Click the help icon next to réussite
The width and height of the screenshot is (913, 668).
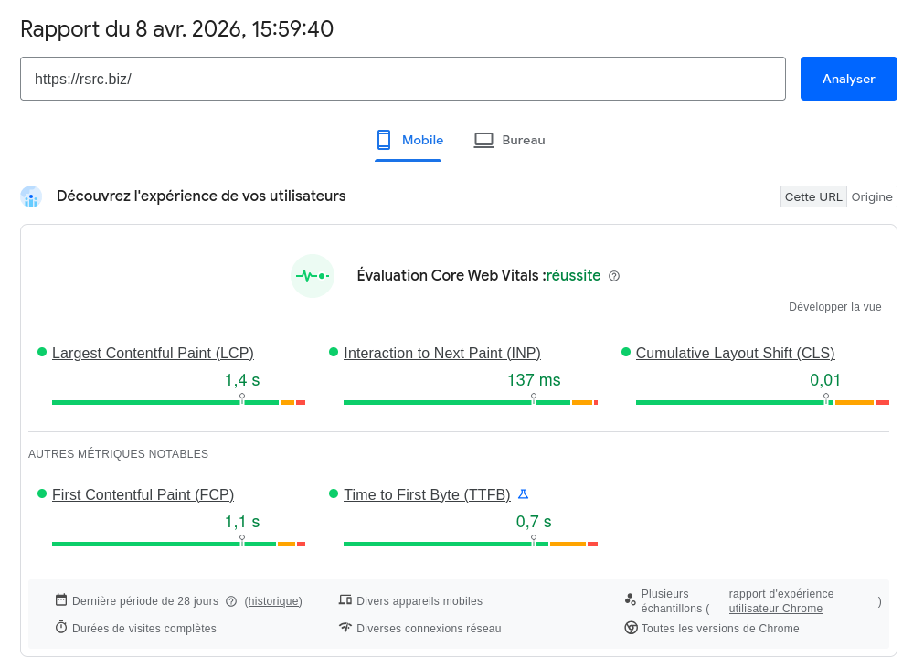614,275
